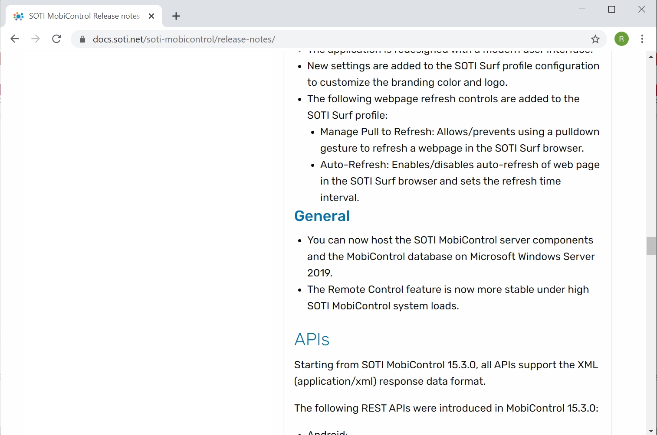Bookmark this page with the star
This screenshot has height=435, width=657.
click(595, 39)
